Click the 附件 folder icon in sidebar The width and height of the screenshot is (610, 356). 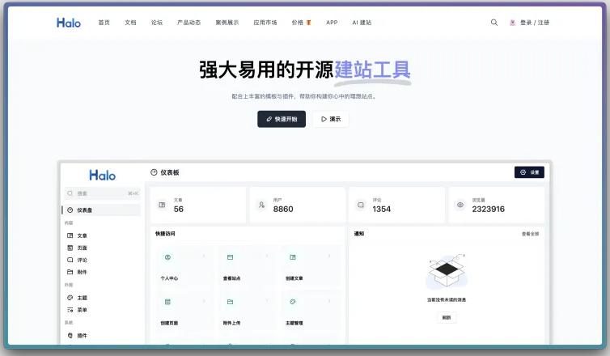70,272
